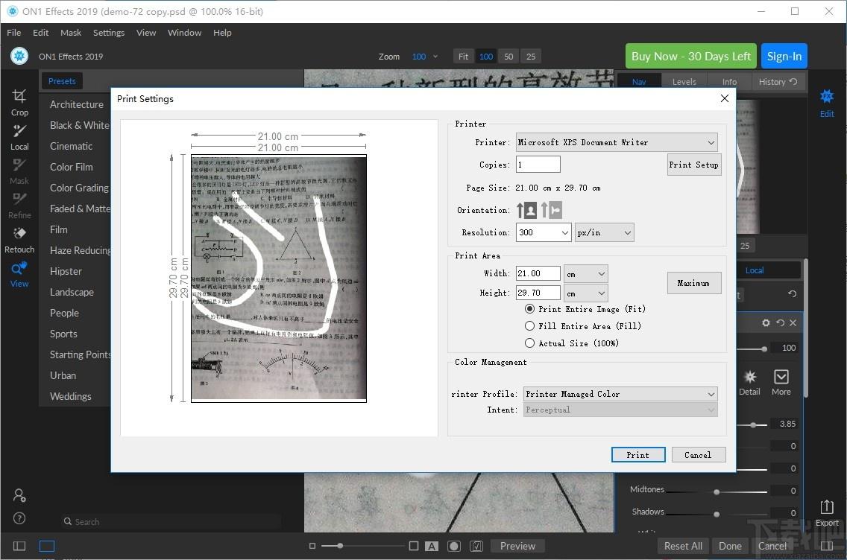Click the Maximum print area button
The width and height of the screenshot is (847, 560).
pyautogui.click(x=693, y=283)
